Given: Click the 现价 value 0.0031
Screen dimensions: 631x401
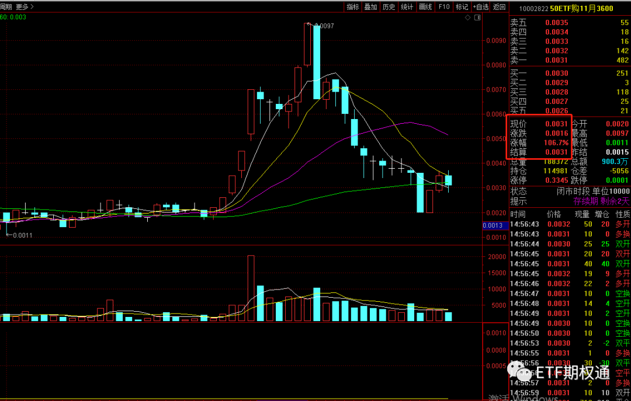Looking at the screenshot, I should point(557,124).
